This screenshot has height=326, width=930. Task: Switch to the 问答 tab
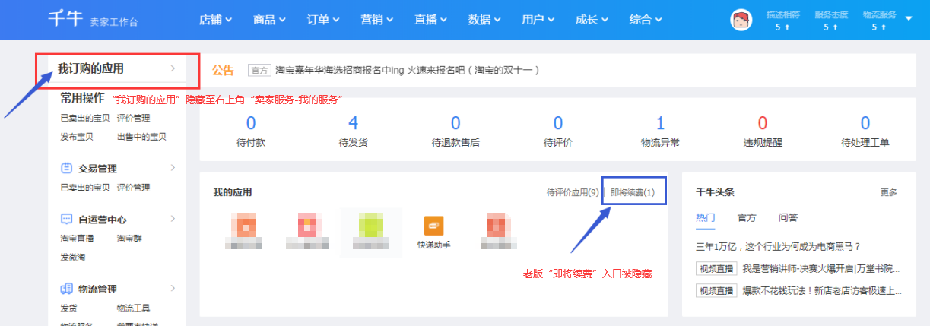click(789, 217)
